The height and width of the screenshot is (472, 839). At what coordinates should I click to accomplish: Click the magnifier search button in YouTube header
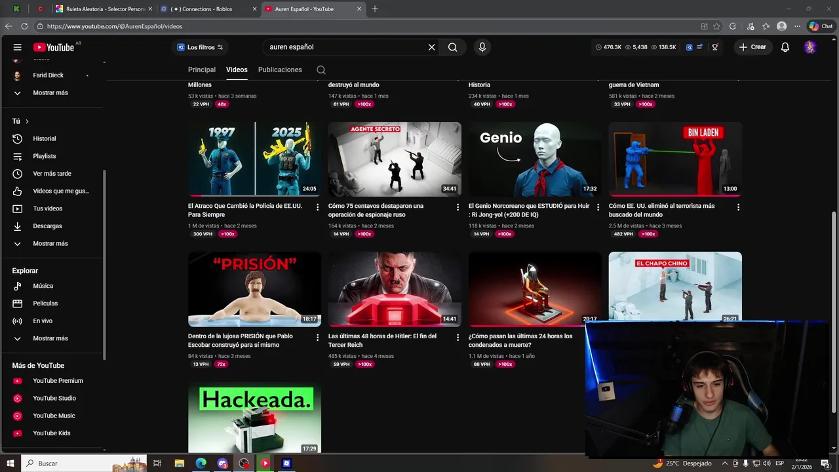click(452, 47)
